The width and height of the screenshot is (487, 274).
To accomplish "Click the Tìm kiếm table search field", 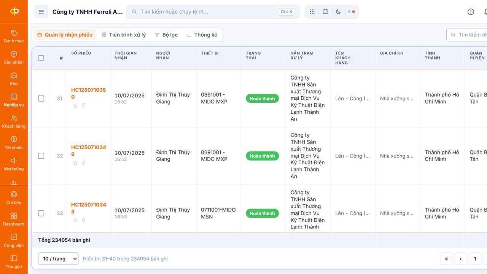I will (467, 35).
